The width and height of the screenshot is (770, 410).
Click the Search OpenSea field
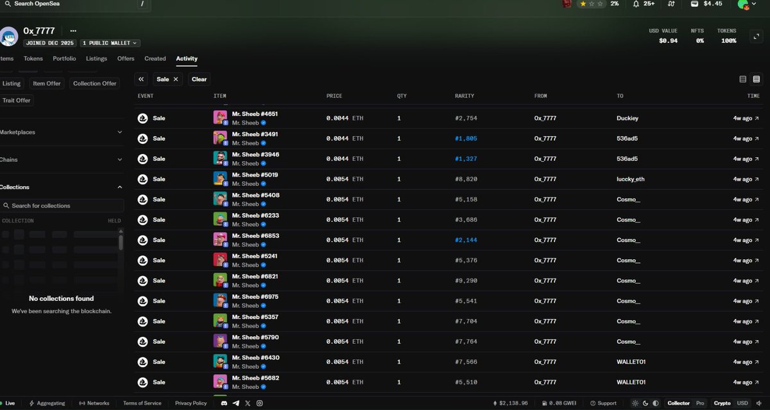(74, 4)
